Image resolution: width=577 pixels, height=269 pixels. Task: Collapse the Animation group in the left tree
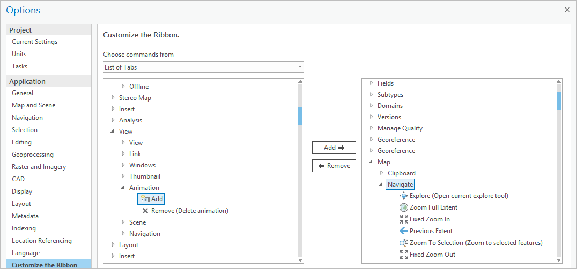point(123,188)
